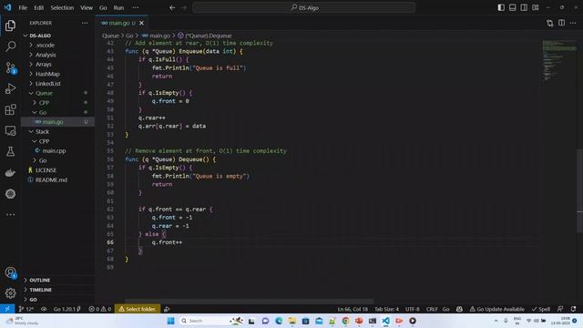Go back with the navigation arrow

[172, 7]
